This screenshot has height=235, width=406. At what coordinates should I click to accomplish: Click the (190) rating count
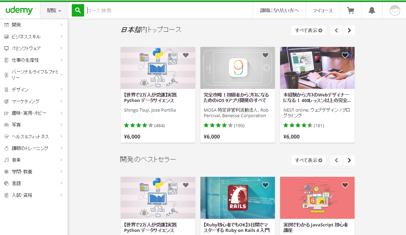[x=239, y=126]
